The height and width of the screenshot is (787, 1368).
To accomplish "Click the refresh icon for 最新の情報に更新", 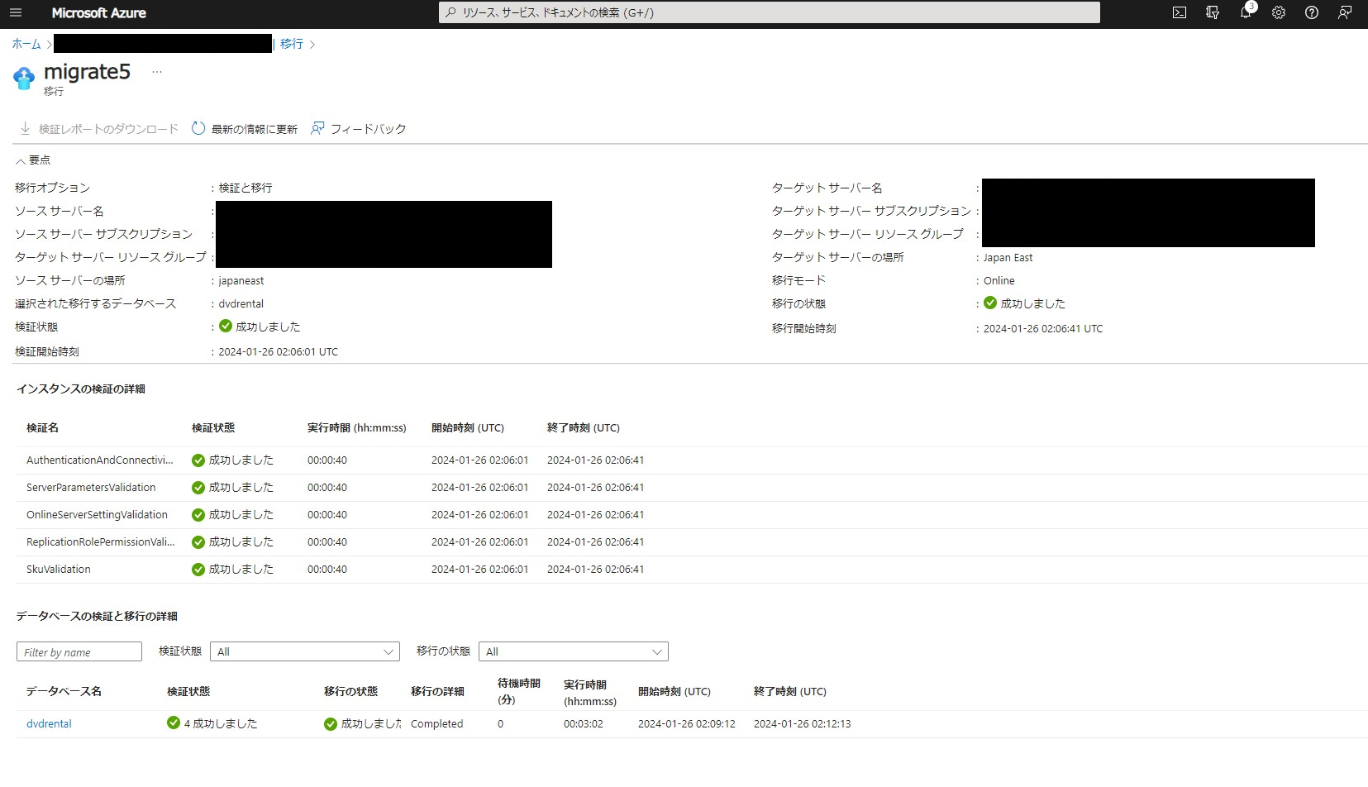I will coord(198,128).
